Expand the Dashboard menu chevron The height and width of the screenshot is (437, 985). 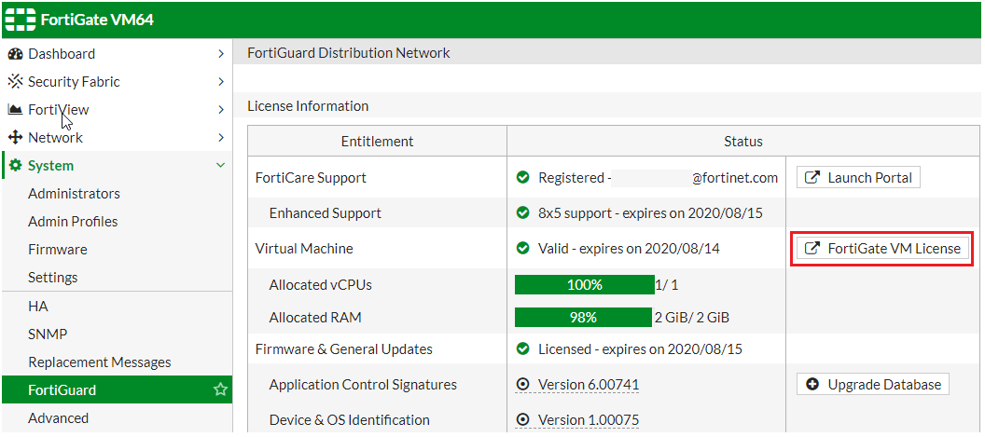[220, 54]
